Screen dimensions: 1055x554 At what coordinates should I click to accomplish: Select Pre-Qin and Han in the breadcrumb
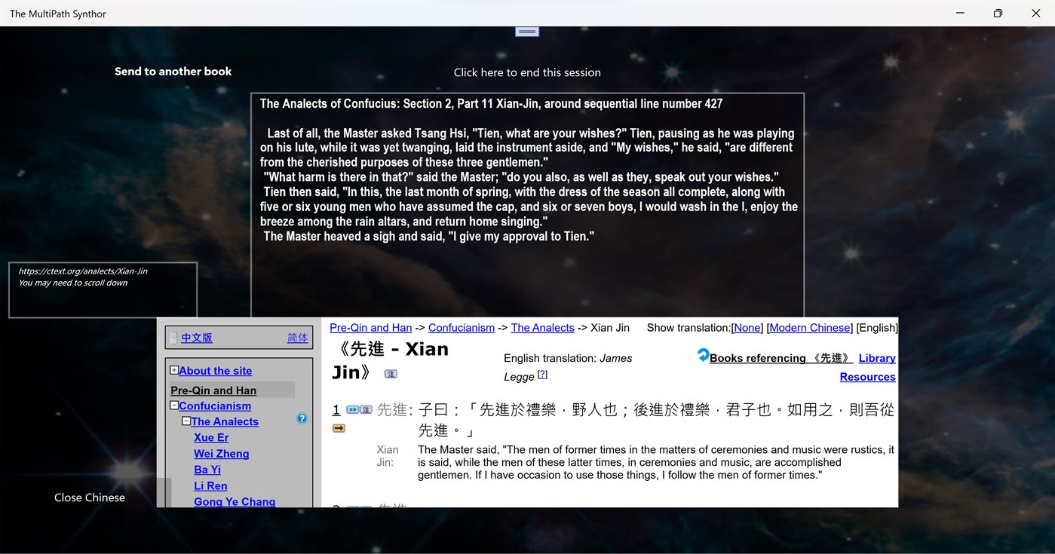tap(370, 327)
